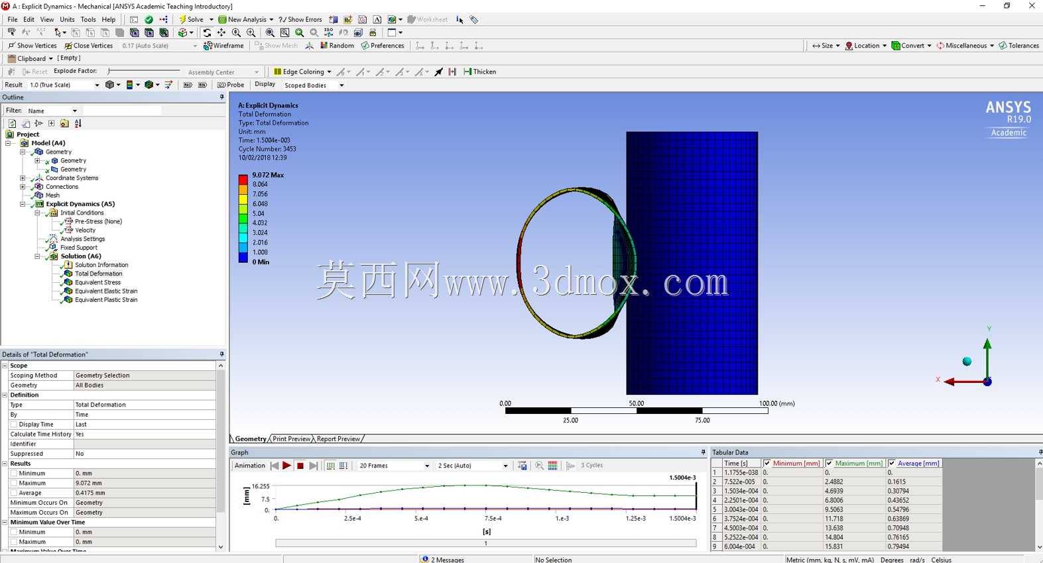Click the Tags icon in main toolbar
Screen dimensions: 1043x563
click(474, 20)
